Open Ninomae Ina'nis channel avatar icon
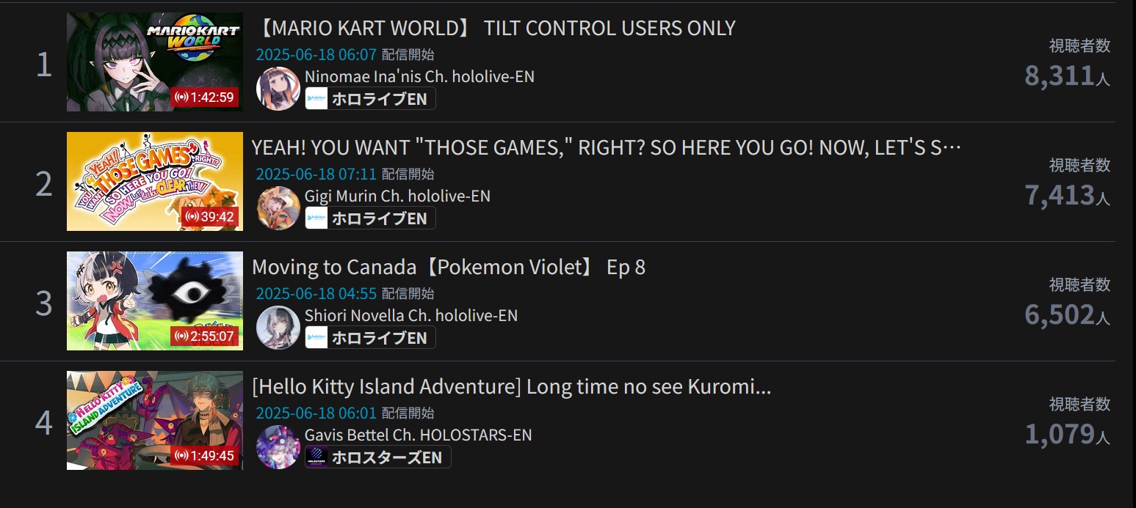This screenshot has height=508, width=1136. click(x=278, y=89)
